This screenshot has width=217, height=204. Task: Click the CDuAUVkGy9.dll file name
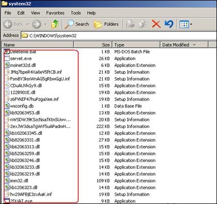coord(26,86)
